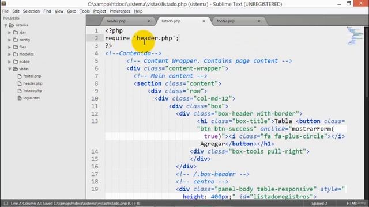Open the Project menu

(x=99, y=11)
